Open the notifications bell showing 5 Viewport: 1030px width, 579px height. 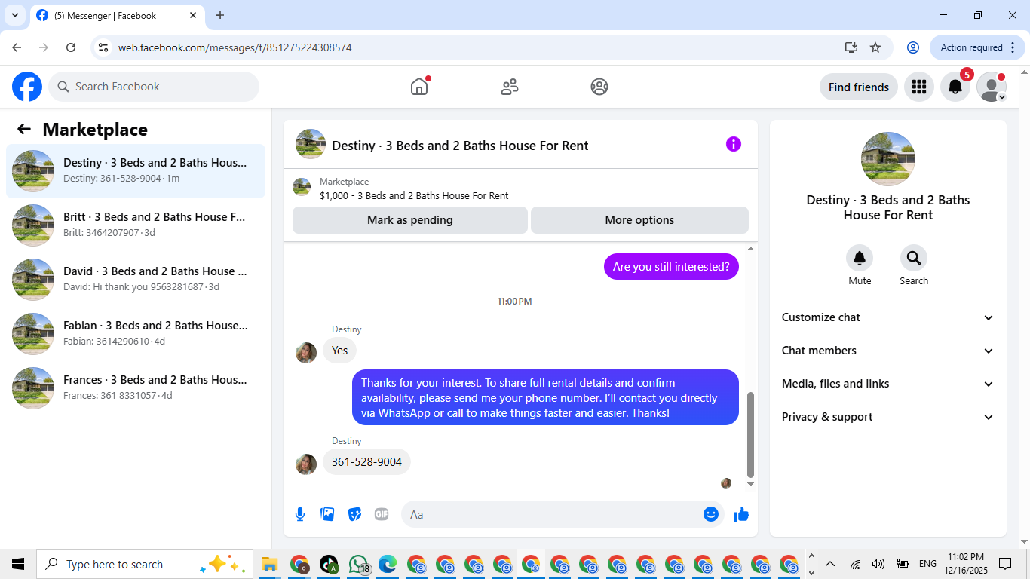[x=955, y=87]
